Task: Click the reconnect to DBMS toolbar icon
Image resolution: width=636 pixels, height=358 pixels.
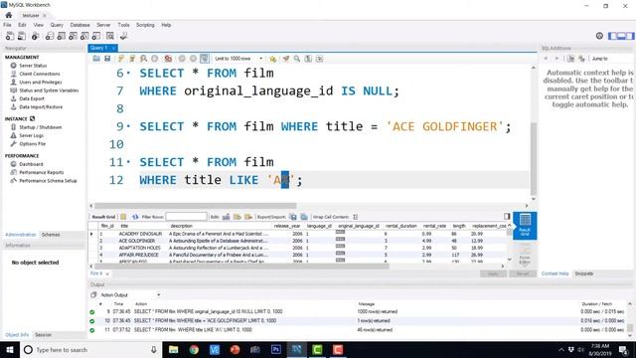Action: (123, 36)
